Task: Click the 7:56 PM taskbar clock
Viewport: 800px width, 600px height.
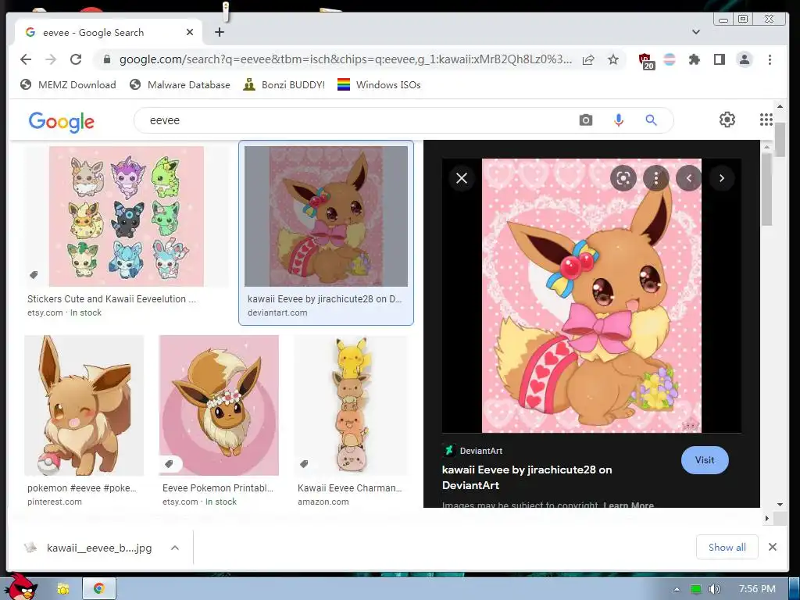Action: coord(757,589)
